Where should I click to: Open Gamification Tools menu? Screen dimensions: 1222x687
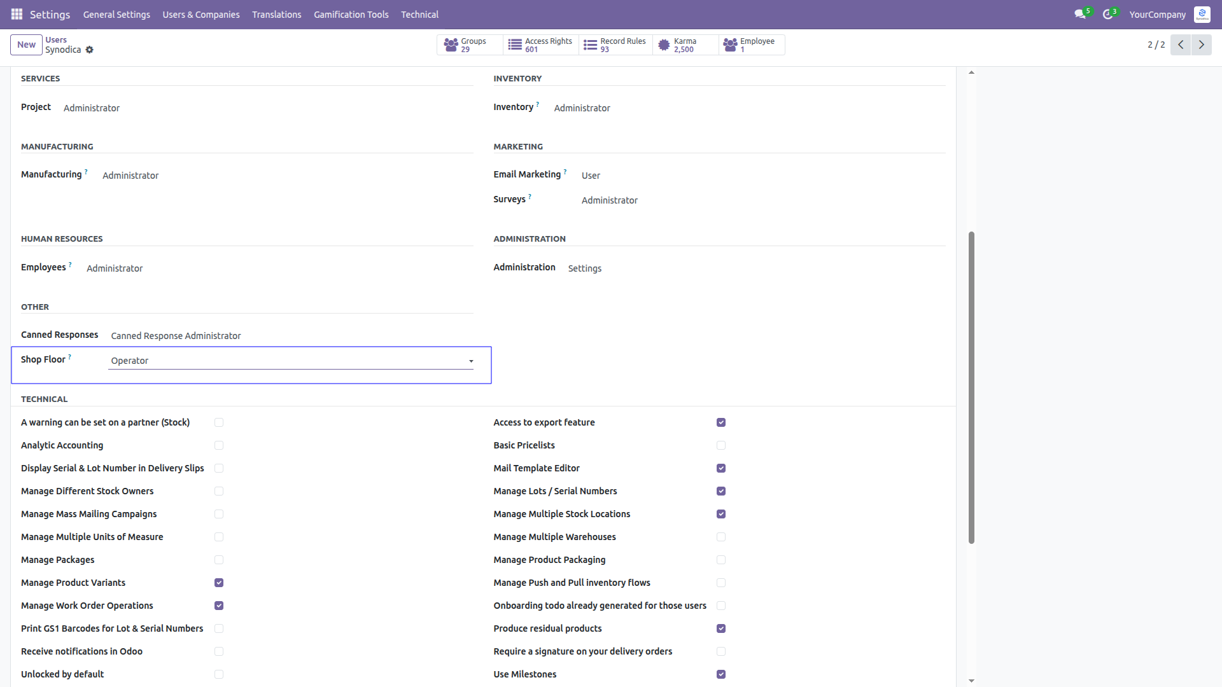click(x=351, y=14)
